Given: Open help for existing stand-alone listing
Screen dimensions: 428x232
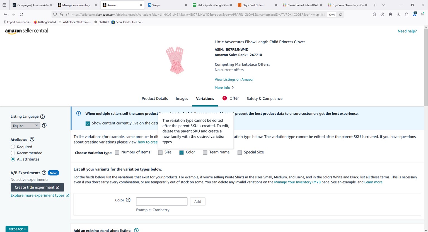Looking at the screenshot, I should pyautogui.click(x=136, y=230).
